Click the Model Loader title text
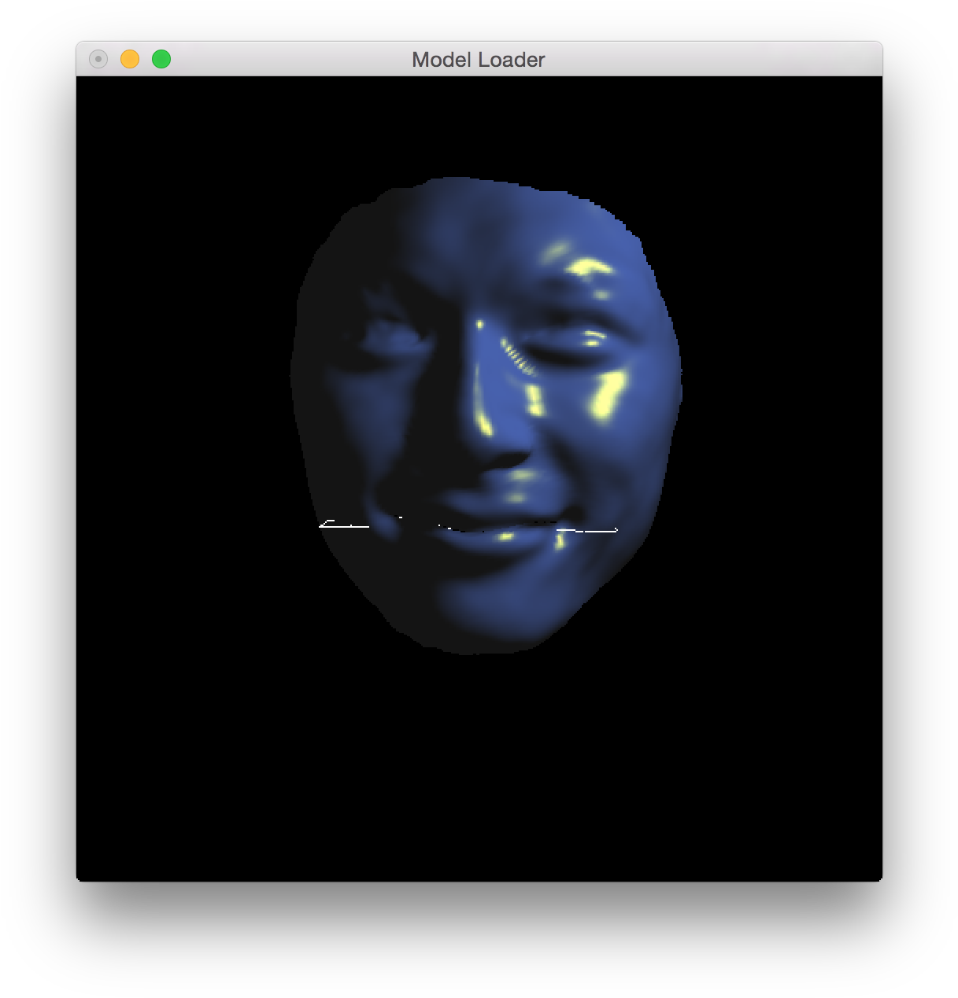Image resolution: width=958 pixels, height=998 pixels. tap(477, 60)
